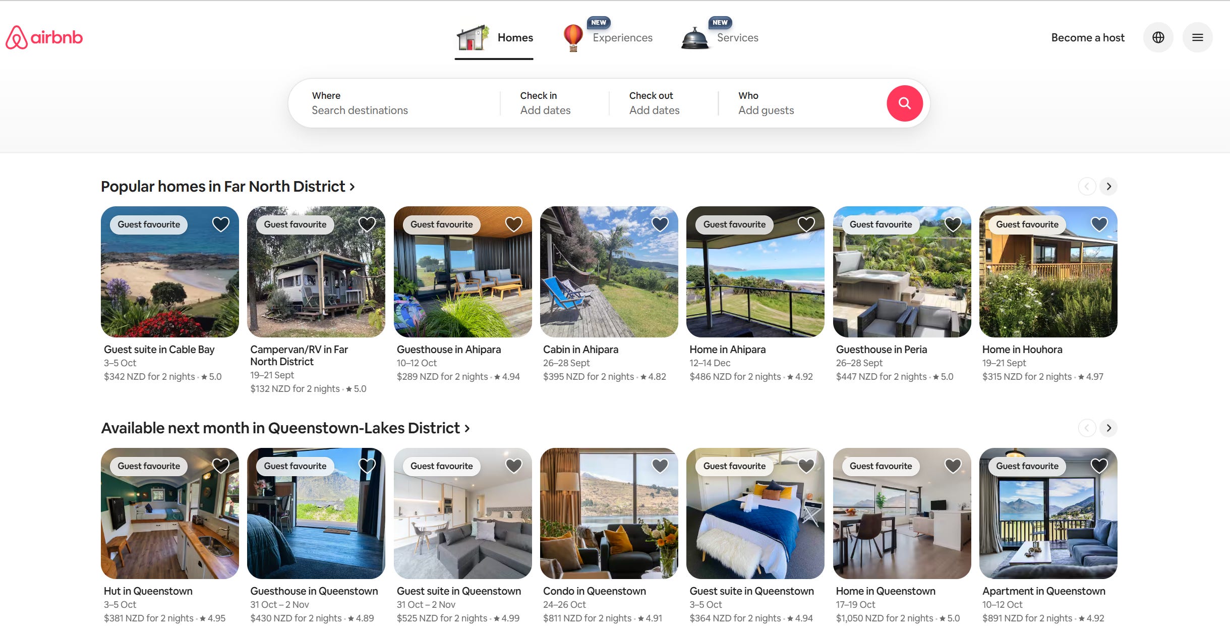
Task: Open the hamburger main menu
Action: coord(1197,37)
